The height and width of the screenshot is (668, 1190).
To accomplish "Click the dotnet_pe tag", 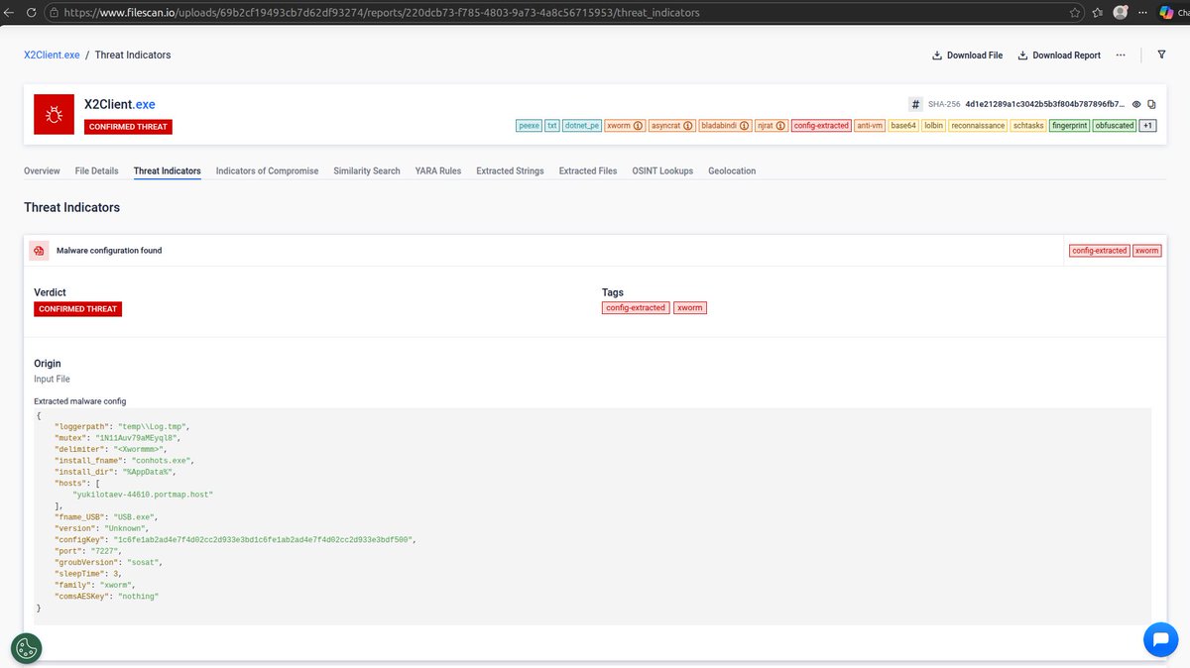I will 582,126.
